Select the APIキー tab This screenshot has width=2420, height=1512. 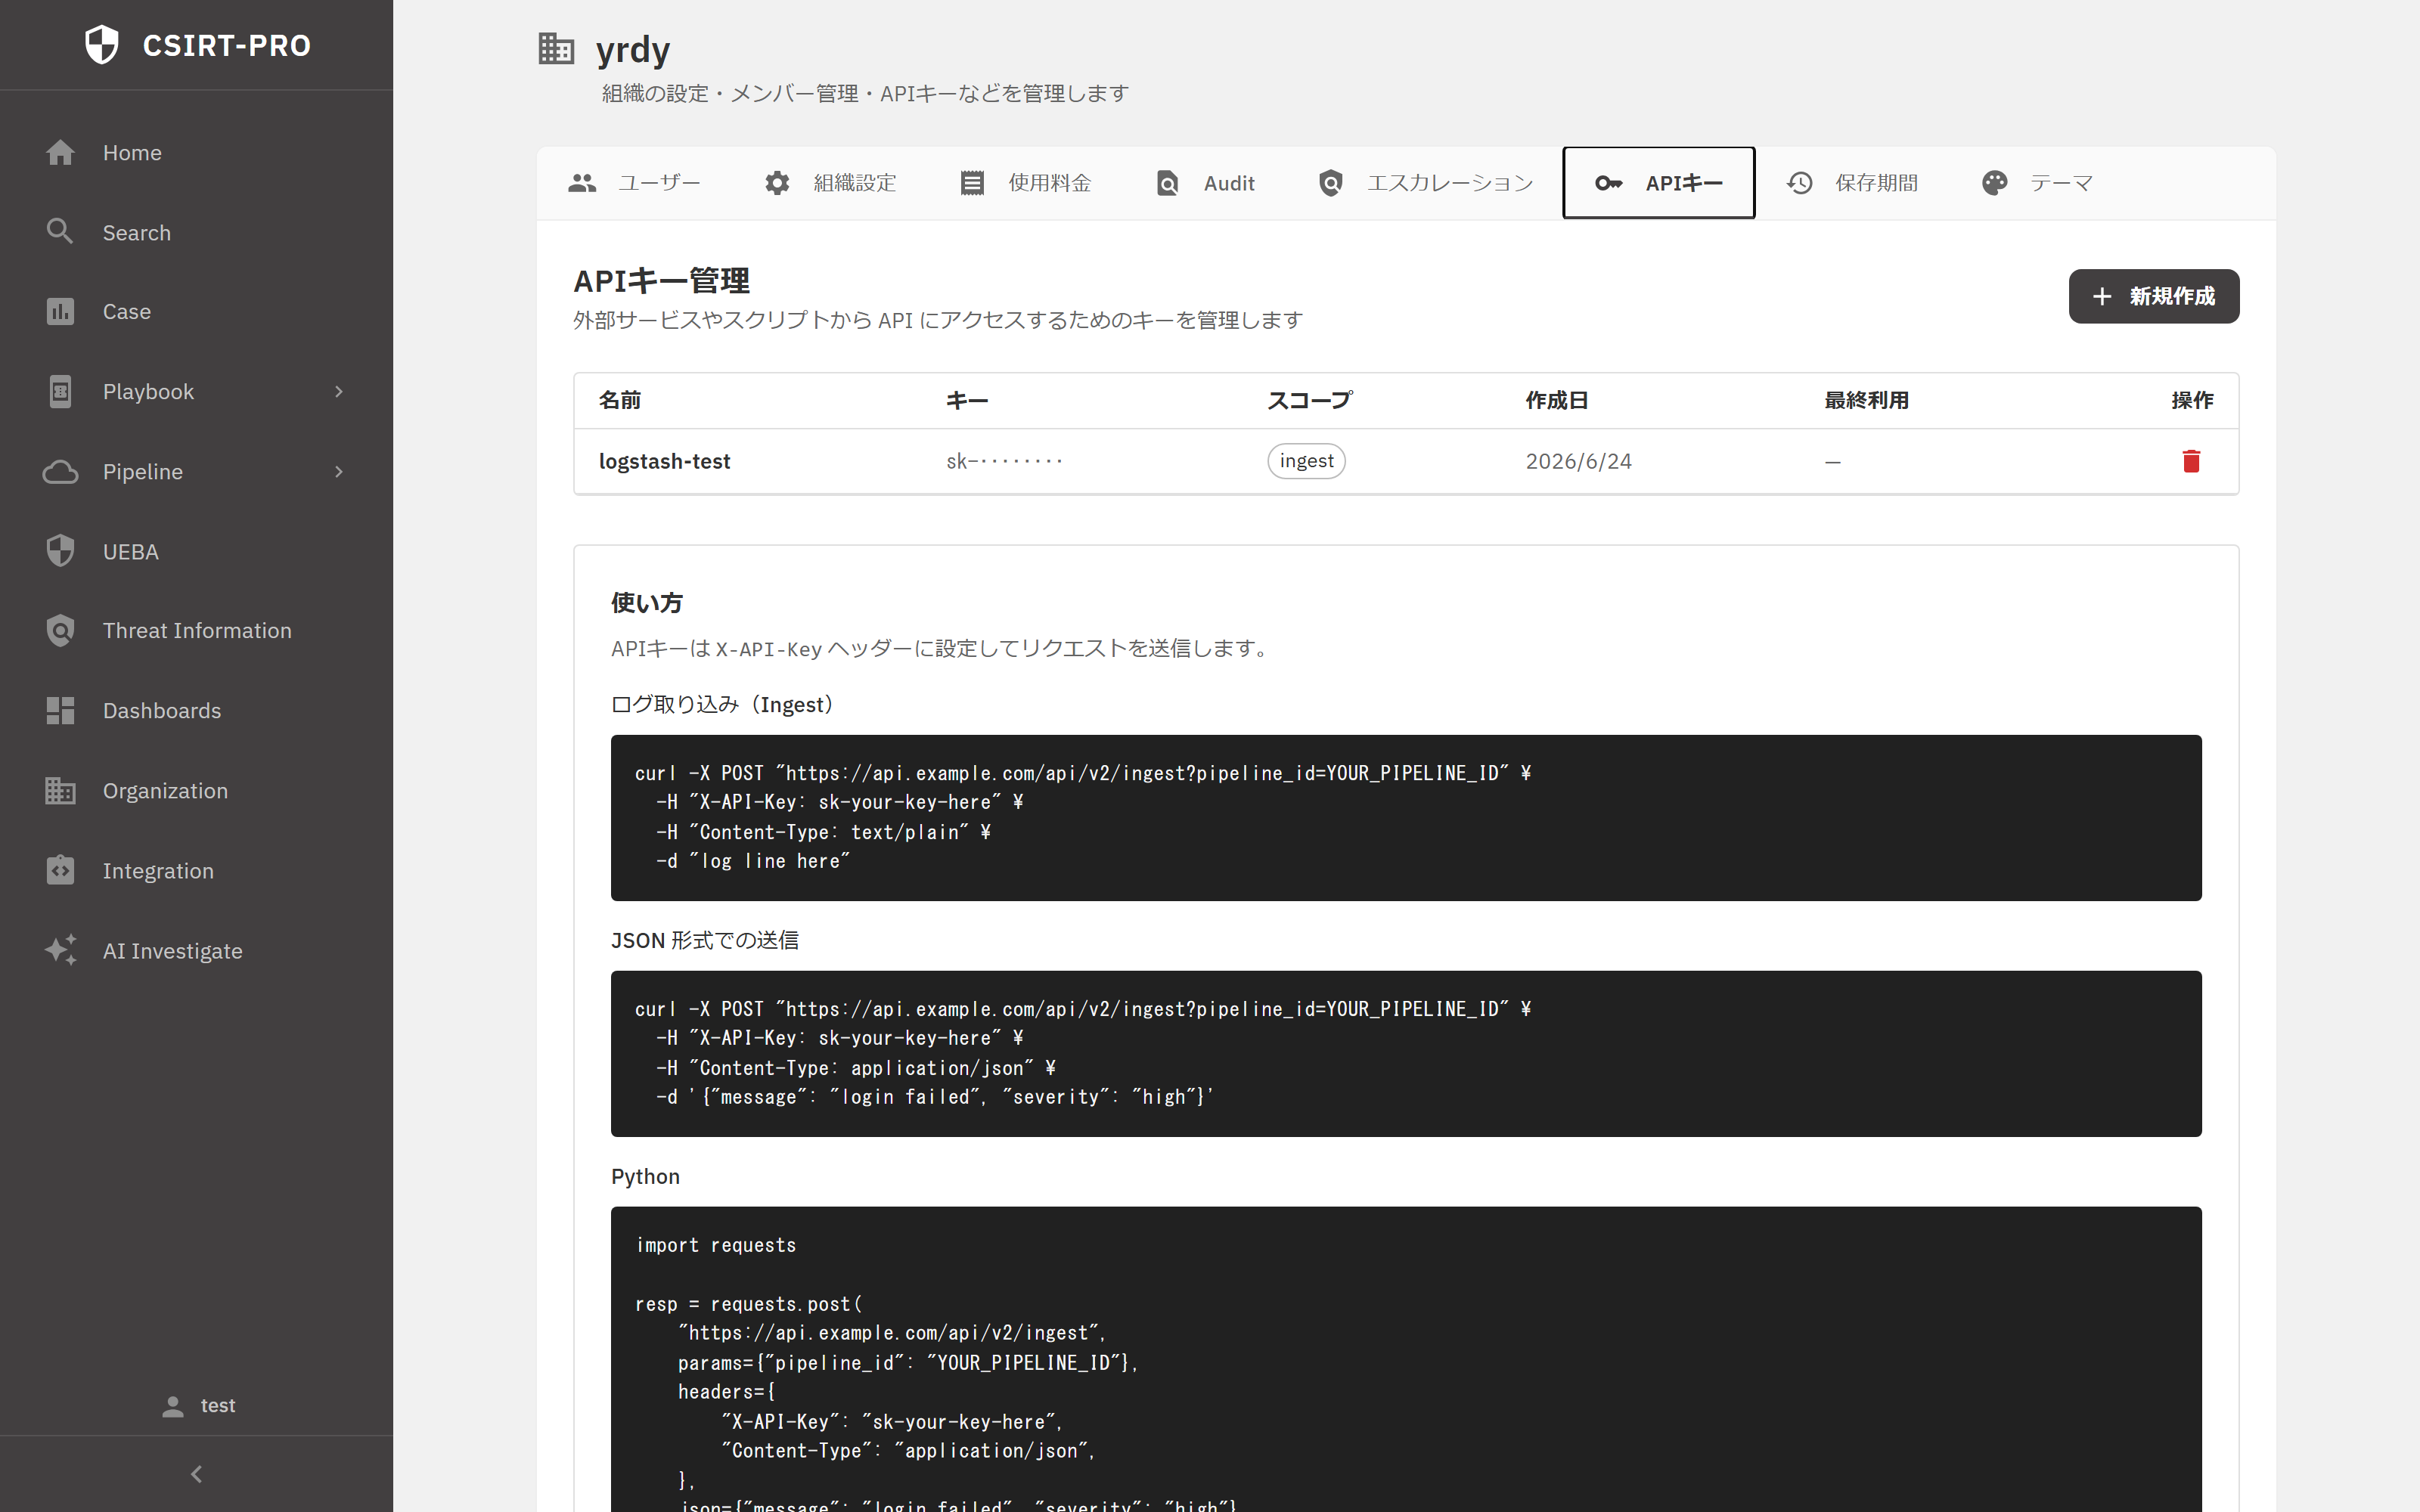click(1659, 183)
